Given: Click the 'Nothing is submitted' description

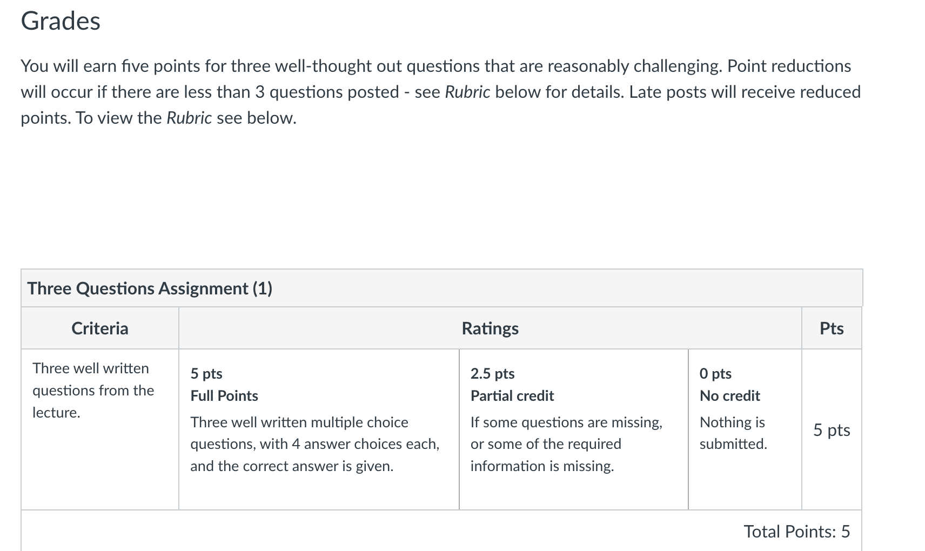Looking at the screenshot, I should (733, 433).
